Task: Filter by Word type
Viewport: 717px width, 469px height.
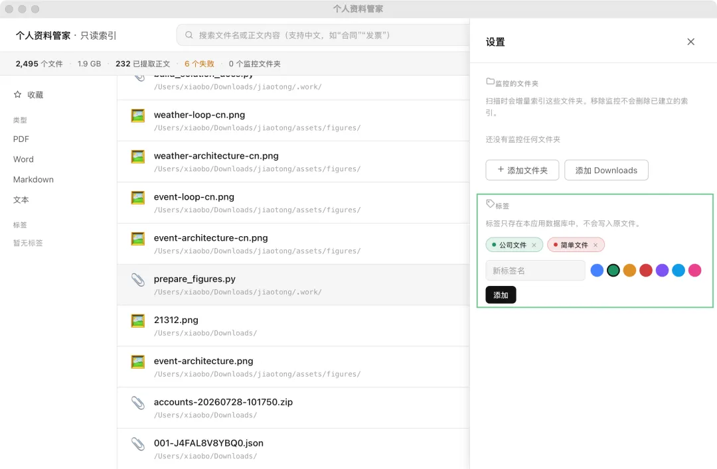Action: 23,159
